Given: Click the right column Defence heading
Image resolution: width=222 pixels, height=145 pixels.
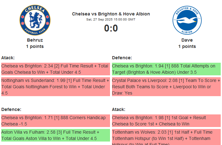Looking at the screenshot, I should (122, 58).
